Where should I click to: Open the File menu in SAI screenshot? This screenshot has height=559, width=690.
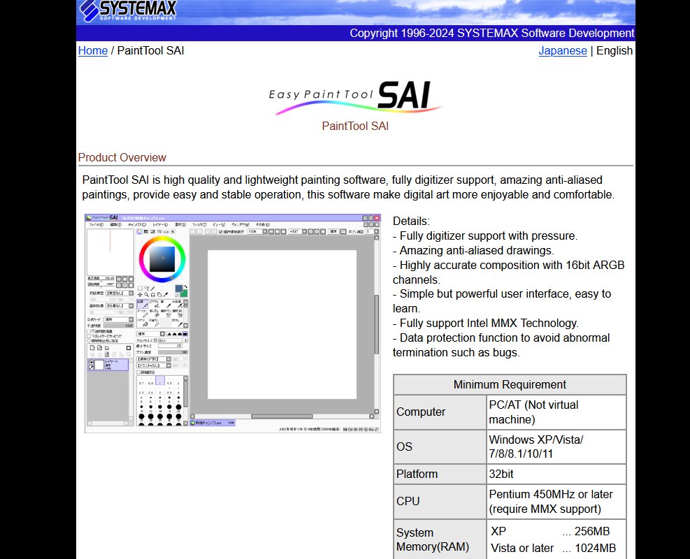pyautogui.click(x=96, y=225)
